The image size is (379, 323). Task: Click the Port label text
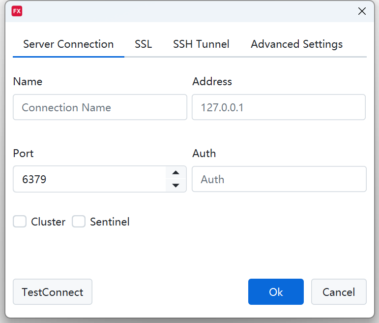click(23, 154)
